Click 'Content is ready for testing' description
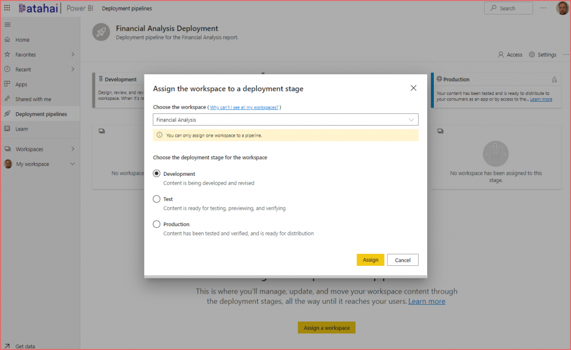571x350 pixels. tap(224, 208)
